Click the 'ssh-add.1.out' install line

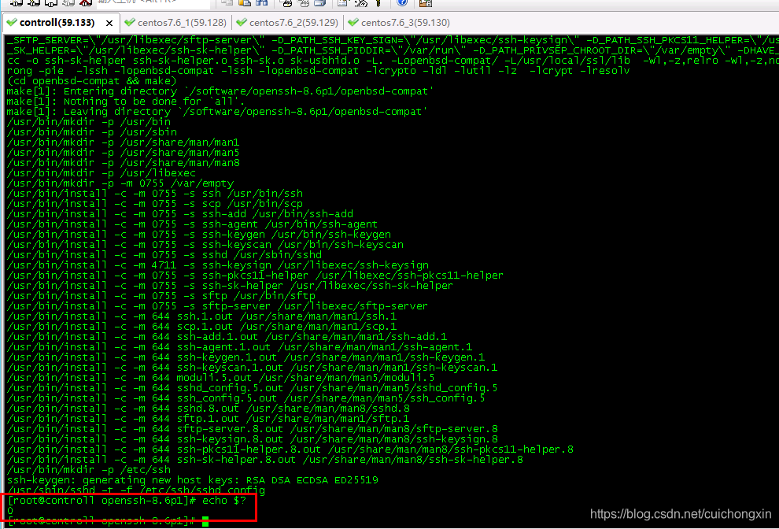(227, 337)
